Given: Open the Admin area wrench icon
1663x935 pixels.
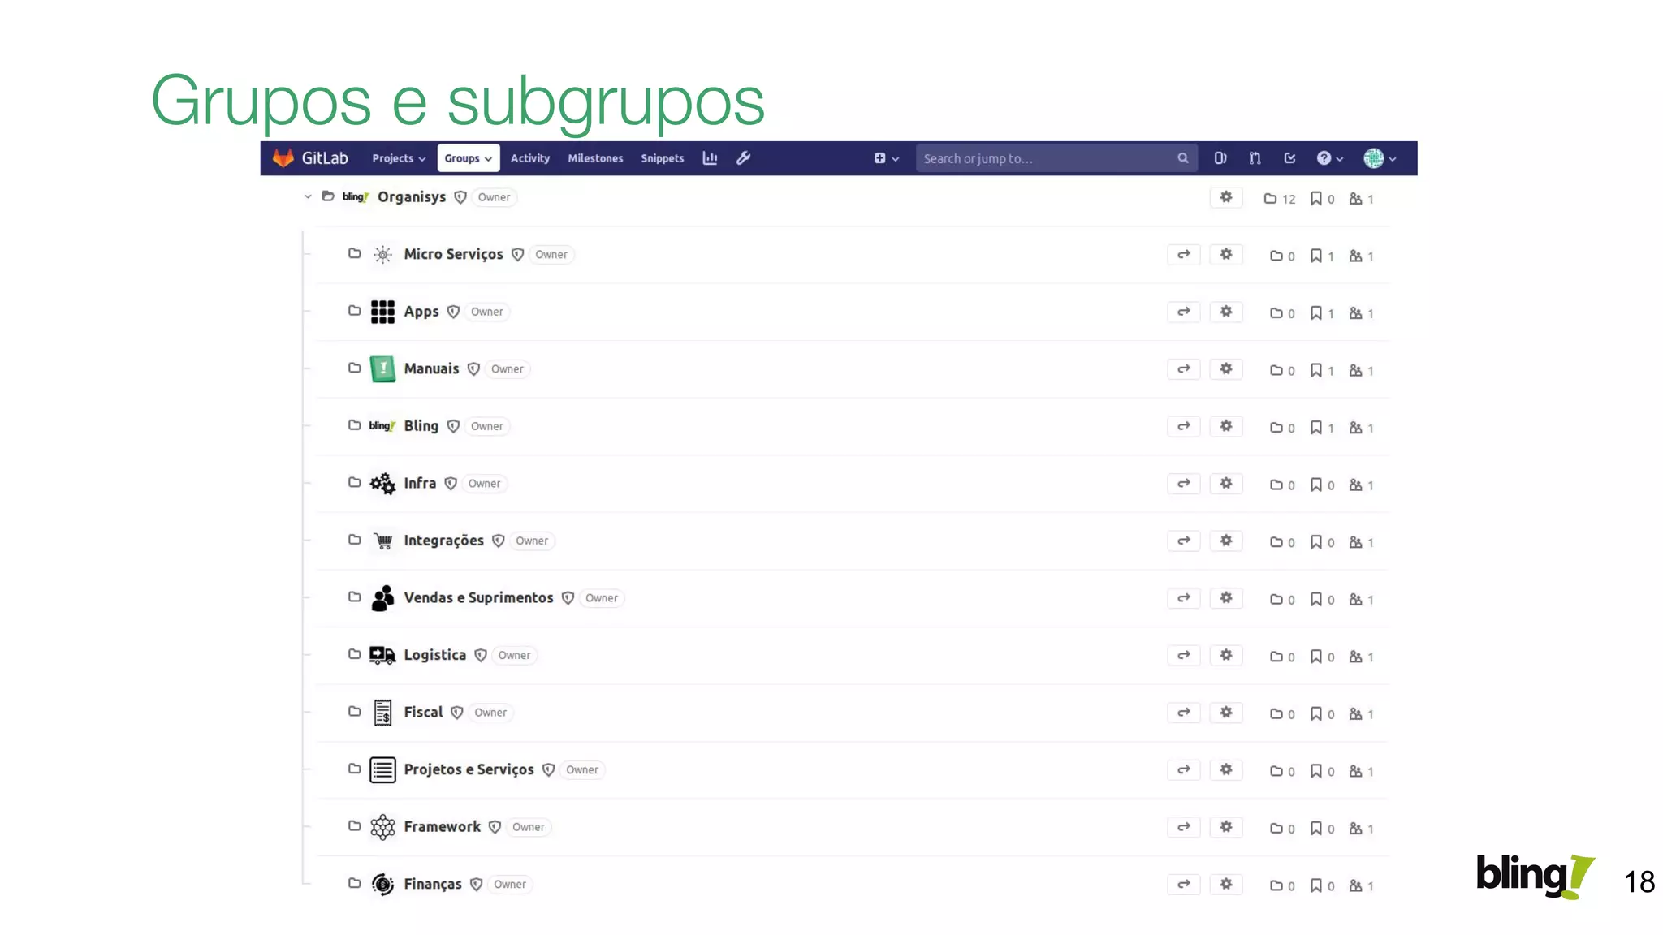Looking at the screenshot, I should pyautogui.click(x=743, y=158).
